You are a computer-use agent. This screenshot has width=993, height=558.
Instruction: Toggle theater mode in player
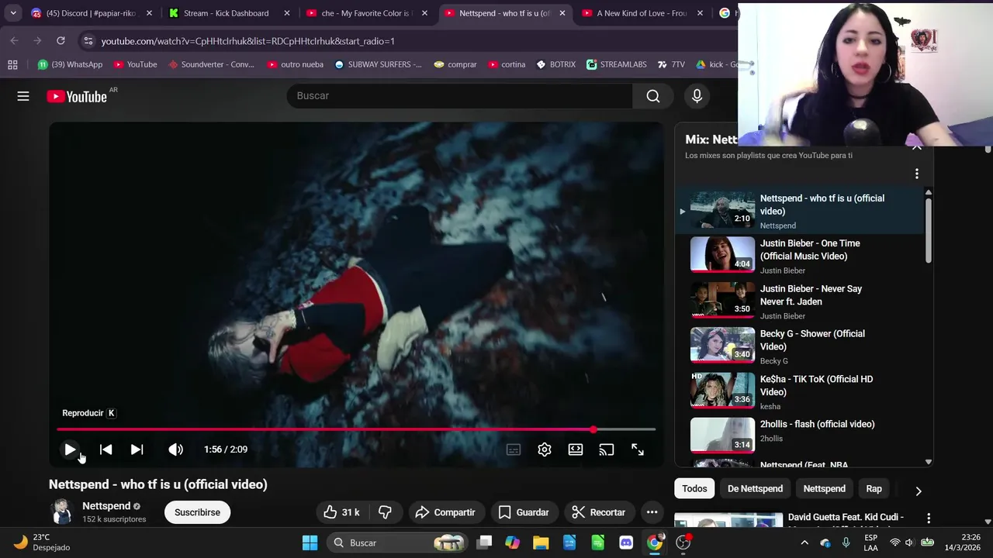pos(576,449)
